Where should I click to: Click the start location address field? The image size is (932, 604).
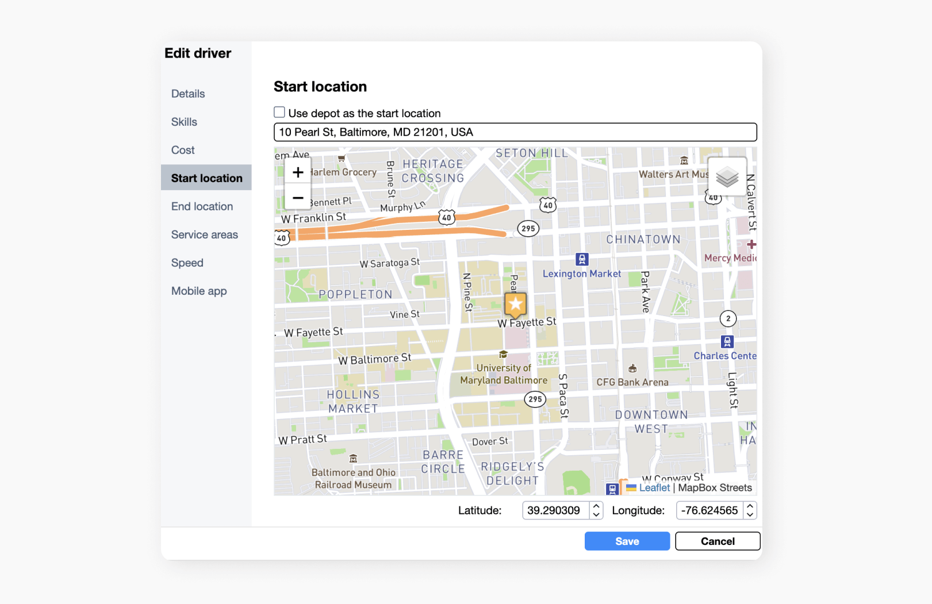[x=515, y=132]
